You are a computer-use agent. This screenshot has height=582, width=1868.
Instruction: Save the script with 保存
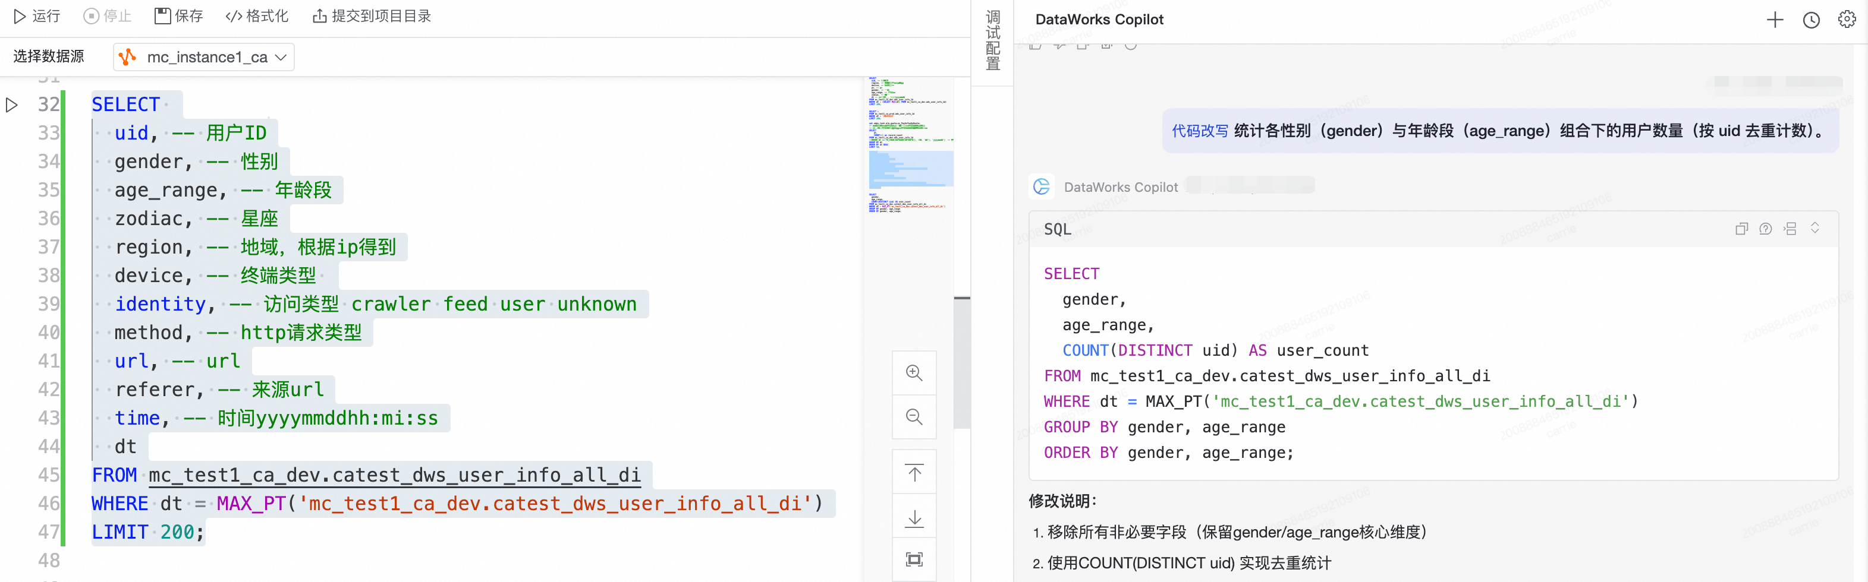(x=178, y=16)
